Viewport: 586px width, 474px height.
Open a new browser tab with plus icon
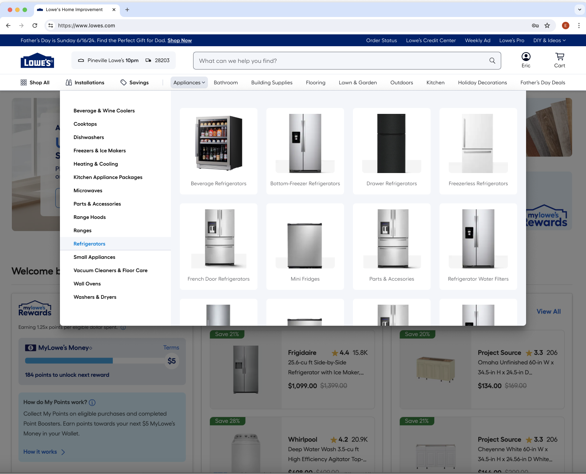point(127,10)
